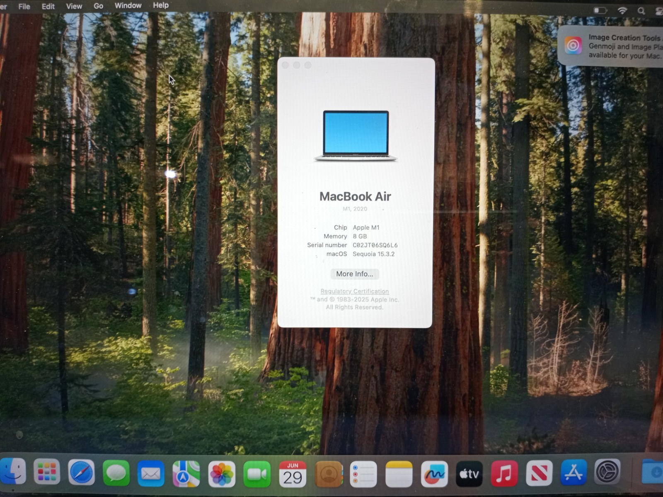Open Photos from the Dock
Screen dimensions: 663x497
point(222,474)
